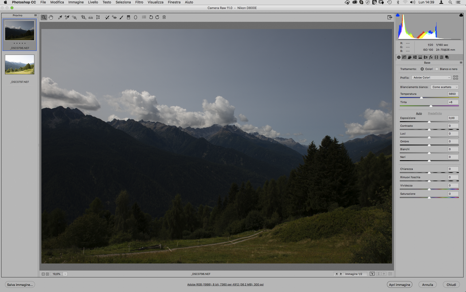Image resolution: width=466 pixels, height=292 pixels.
Task: Select the Transform tool
Action: coord(98,17)
